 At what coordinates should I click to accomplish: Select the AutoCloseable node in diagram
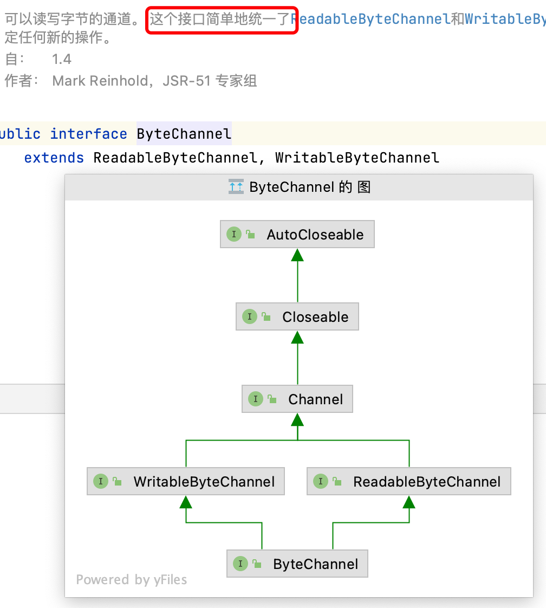pos(315,235)
